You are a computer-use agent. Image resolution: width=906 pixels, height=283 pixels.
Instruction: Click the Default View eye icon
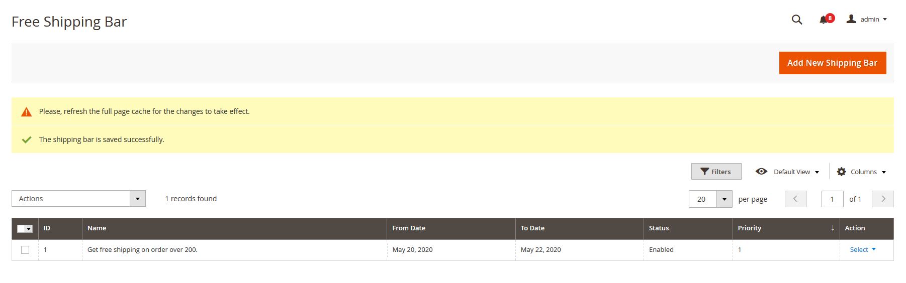(761, 172)
